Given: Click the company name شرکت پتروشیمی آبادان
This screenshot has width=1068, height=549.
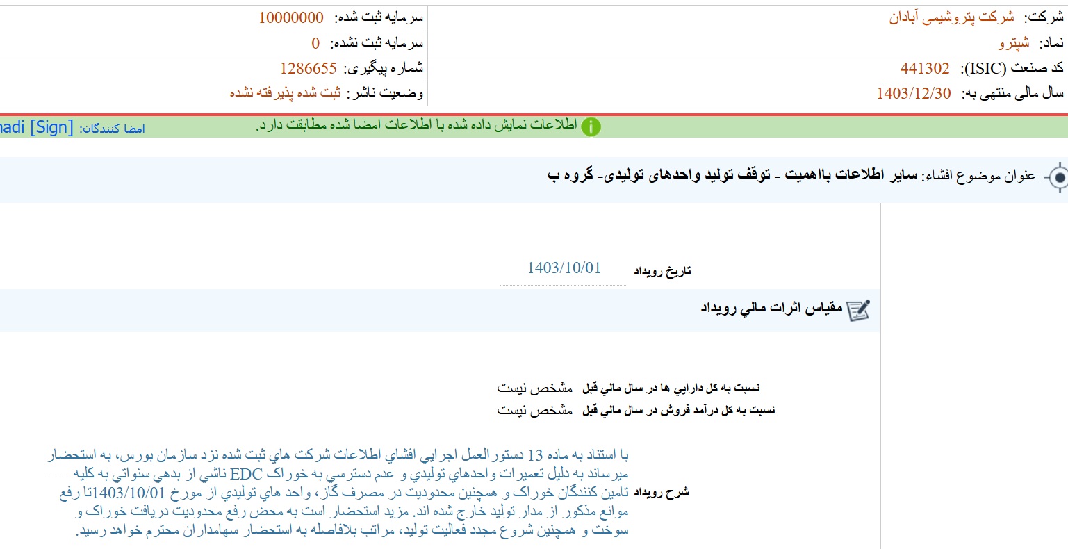Looking at the screenshot, I should click(x=951, y=17).
